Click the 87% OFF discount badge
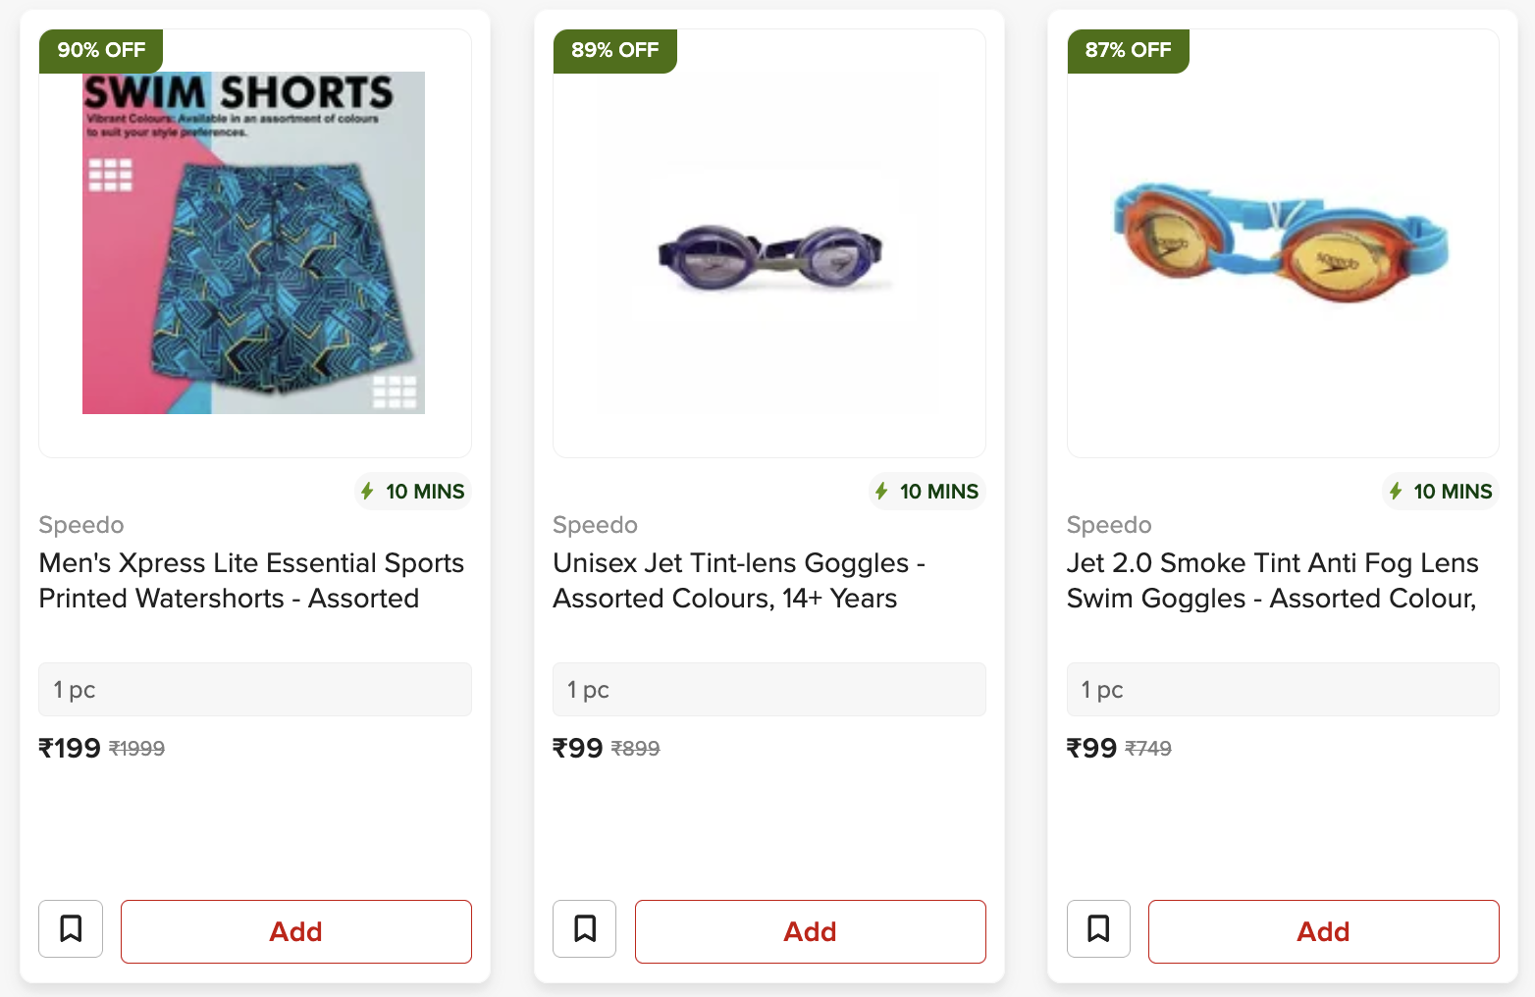Image resolution: width=1535 pixels, height=997 pixels. point(1128,50)
